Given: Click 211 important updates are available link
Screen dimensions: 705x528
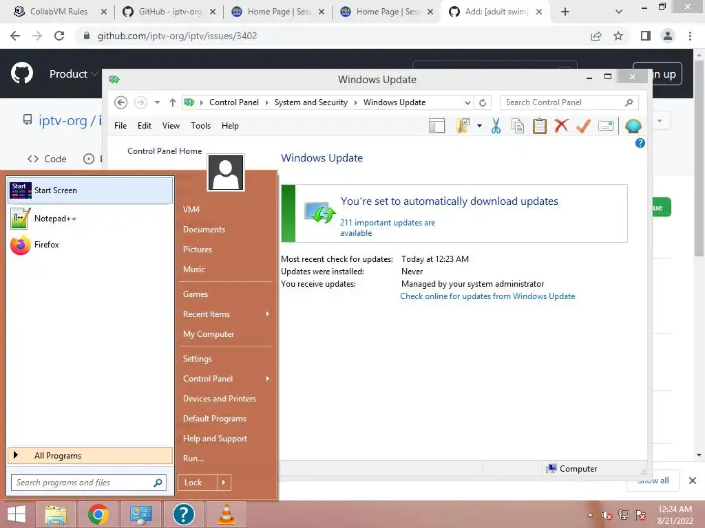Looking at the screenshot, I should [x=388, y=228].
